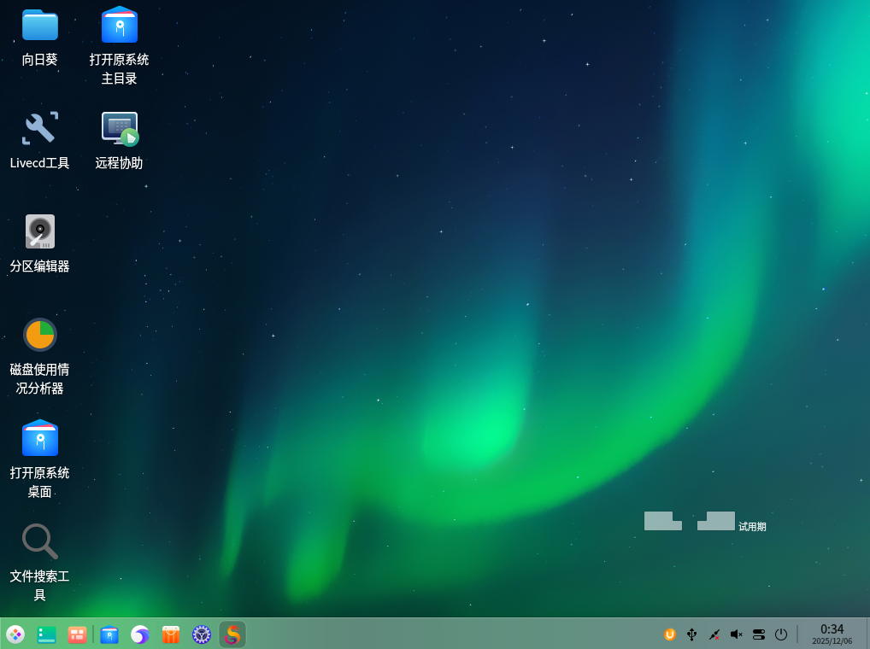This screenshot has width=870, height=649.
Task: Start the 磁盘使用情况分析器 disk analyzer
Action: (39, 334)
